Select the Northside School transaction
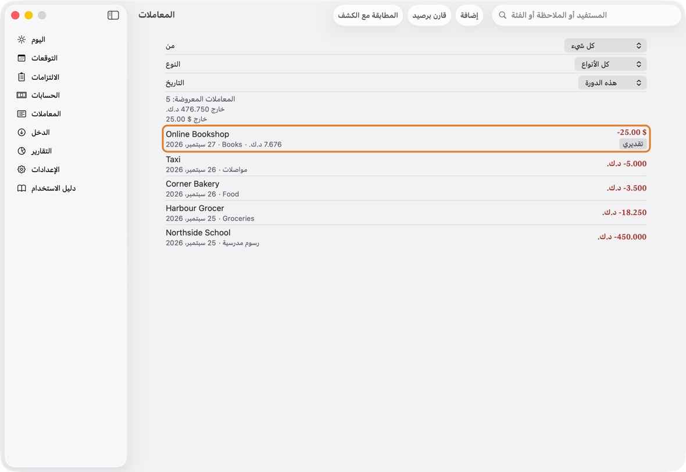The height and width of the screenshot is (472, 686). pos(406,237)
